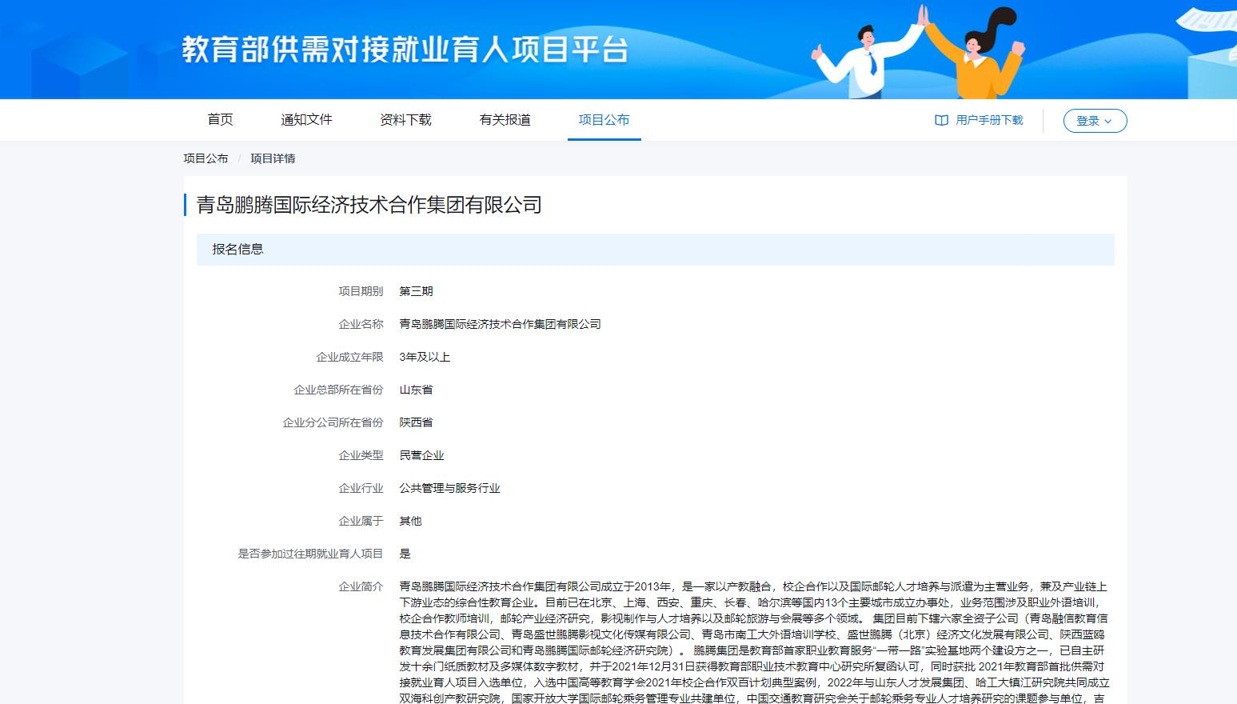Click the high-five illustration in the banner
The width and height of the screenshot is (1237, 704).
(x=918, y=52)
